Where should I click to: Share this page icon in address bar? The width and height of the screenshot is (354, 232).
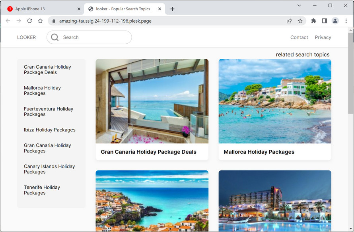click(x=289, y=21)
